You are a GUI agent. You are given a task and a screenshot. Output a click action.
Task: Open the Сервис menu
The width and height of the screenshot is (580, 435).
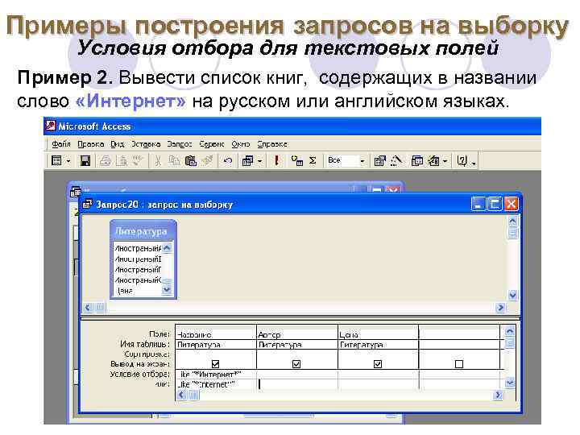212,144
